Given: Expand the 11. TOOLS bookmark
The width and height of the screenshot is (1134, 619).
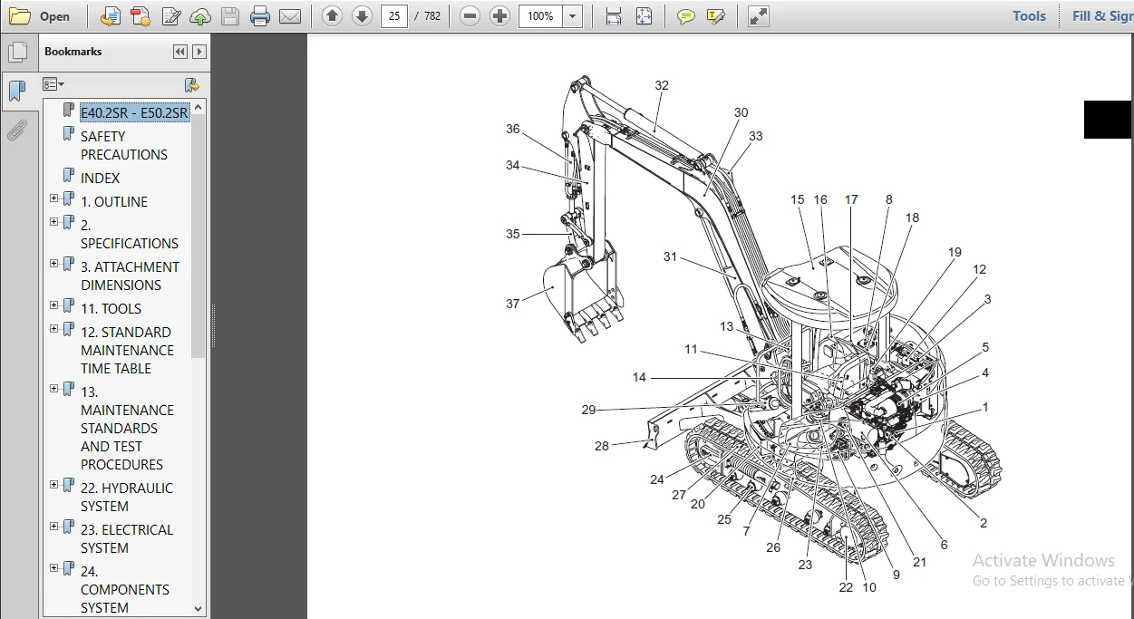Looking at the screenshot, I should (x=53, y=305).
